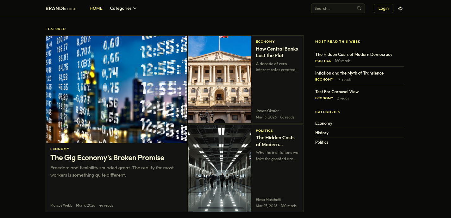Open the office corridor article thumbnail
The image size is (451, 218).
click(220, 168)
